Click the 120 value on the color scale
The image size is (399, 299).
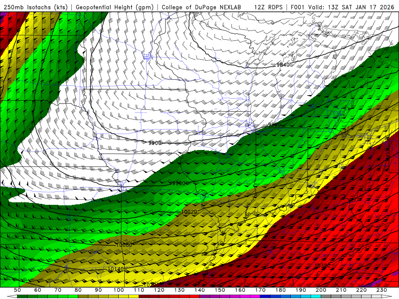click(159, 290)
